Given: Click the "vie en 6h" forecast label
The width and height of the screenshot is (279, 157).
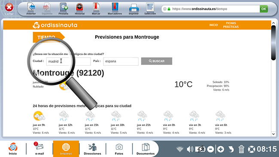Looking at the screenshot, I should pos(221,125).
